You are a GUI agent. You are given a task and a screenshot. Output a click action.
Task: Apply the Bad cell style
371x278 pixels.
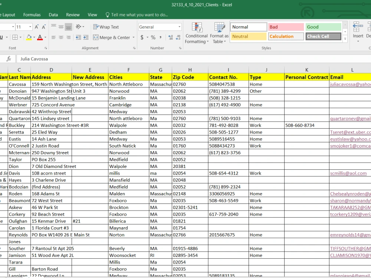click(x=286, y=27)
